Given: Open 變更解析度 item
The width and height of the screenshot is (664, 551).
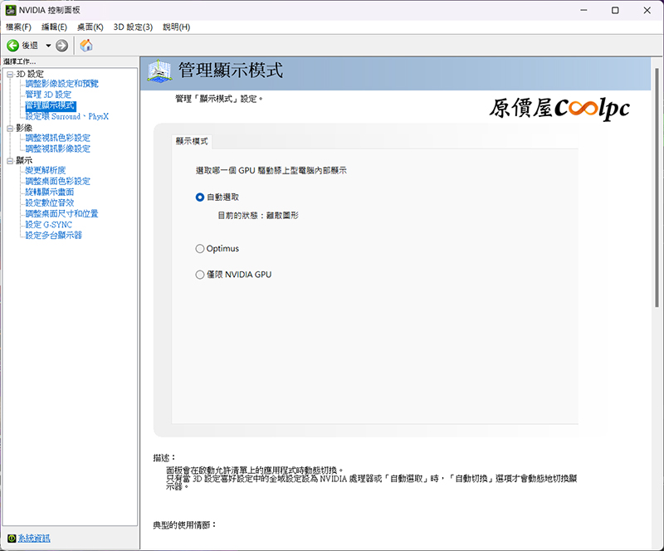Looking at the screenshot, I should click(x=46, y=170).
